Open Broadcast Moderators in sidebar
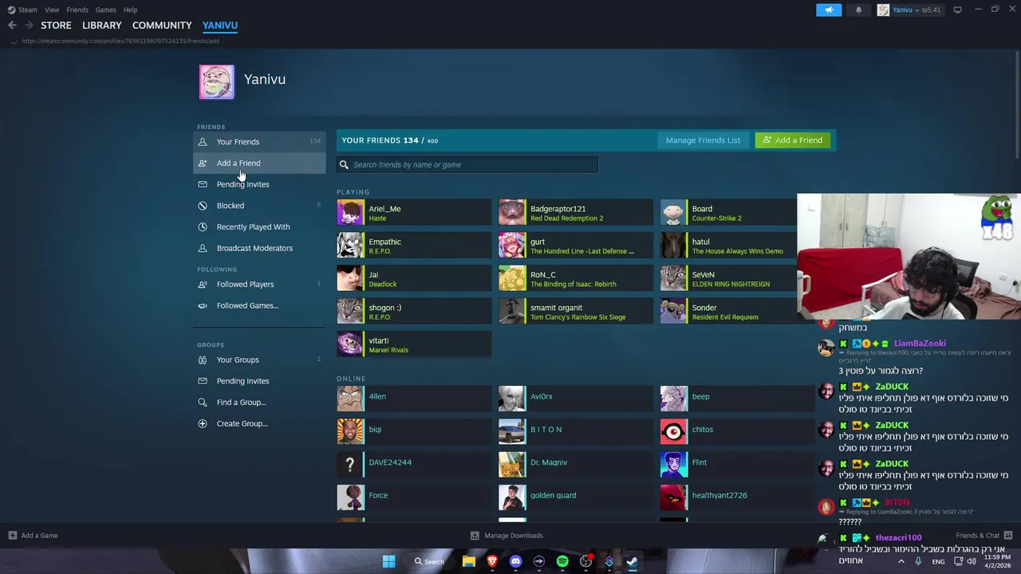This screenshot has width=1021, height=574. coord(259,248)
